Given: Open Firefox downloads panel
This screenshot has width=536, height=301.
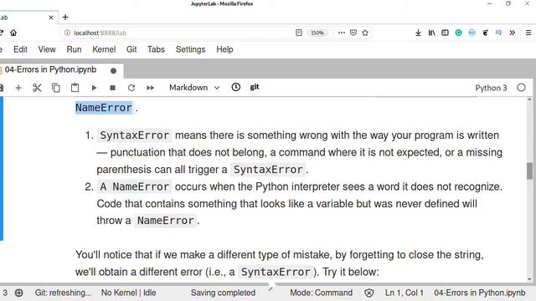Looking at the screenshot, I should pyautogui.click(x=418, y=33).
